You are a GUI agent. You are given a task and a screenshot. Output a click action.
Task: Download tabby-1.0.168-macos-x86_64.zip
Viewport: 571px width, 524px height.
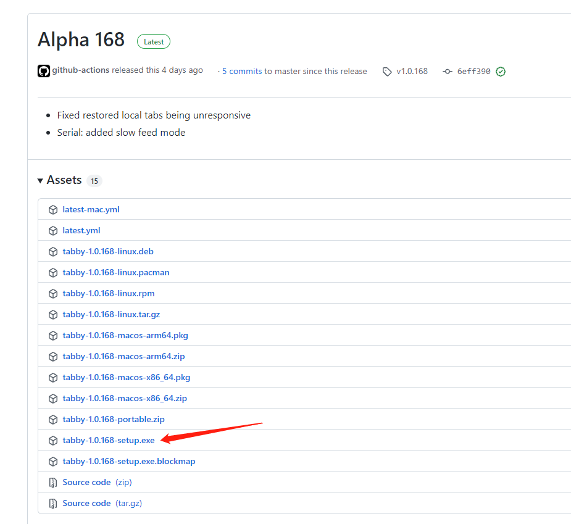pos(125,398)
